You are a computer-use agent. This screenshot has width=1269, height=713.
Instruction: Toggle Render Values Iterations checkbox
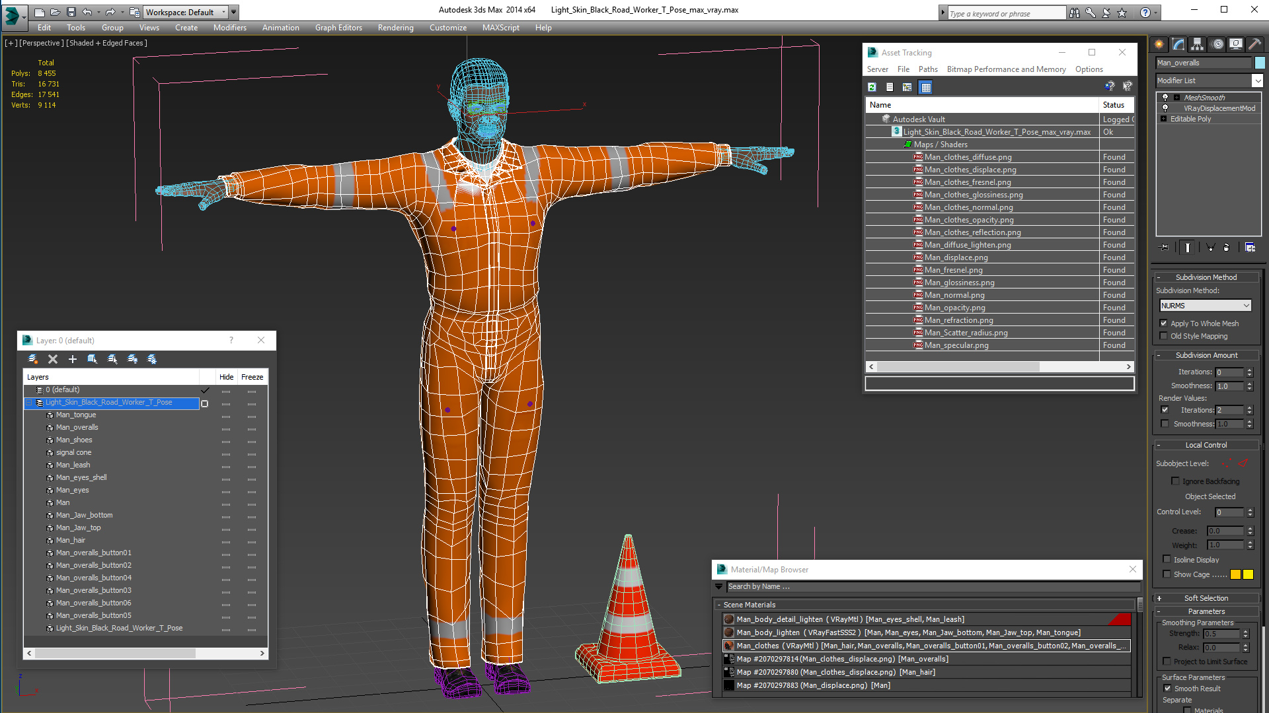click(1165, 410)
